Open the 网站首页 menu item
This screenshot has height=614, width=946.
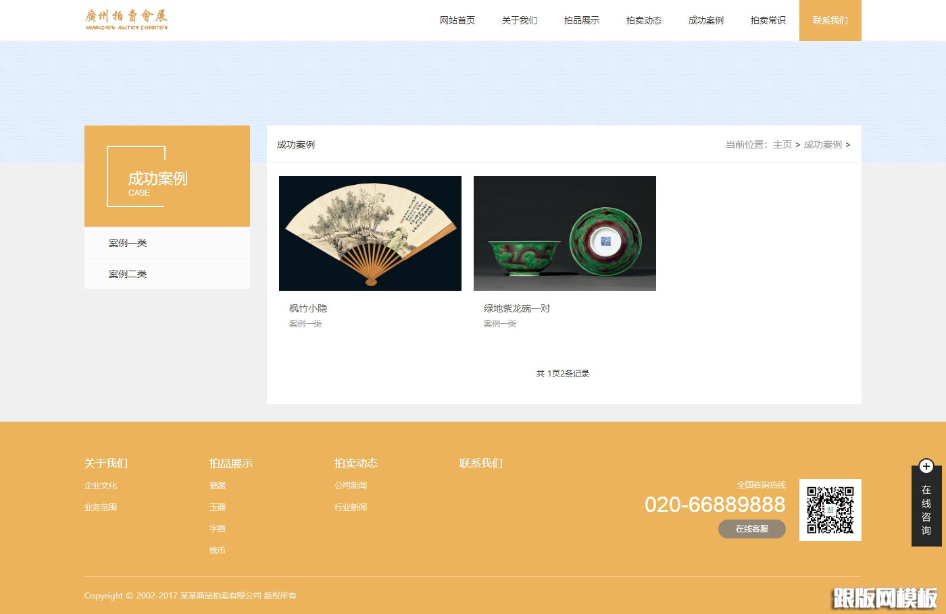pos(457,20)
